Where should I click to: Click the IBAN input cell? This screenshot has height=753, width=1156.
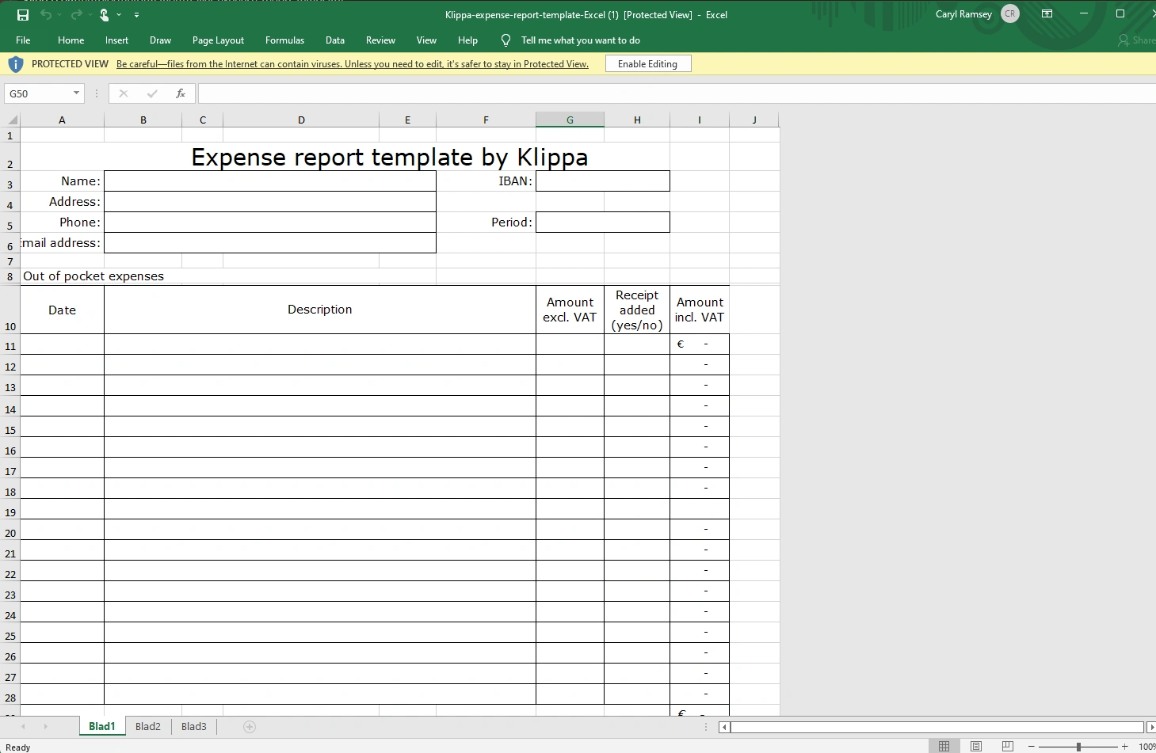click(x=603, y=181)
